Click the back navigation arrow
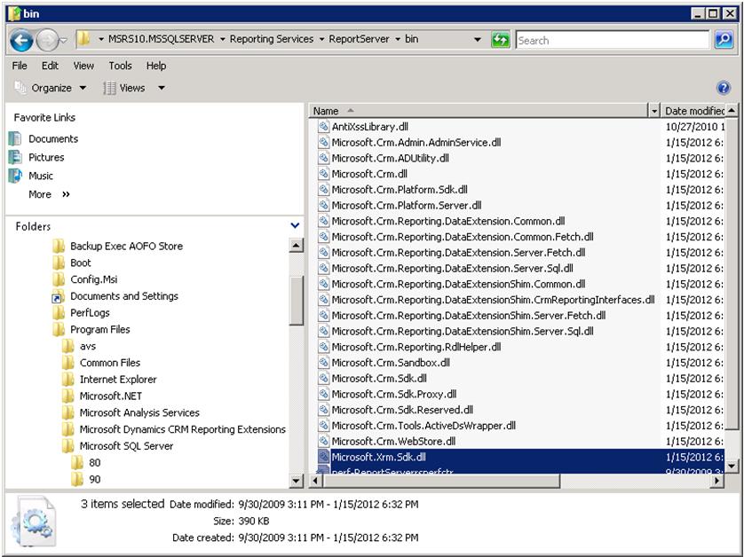This screenshot has height=557, width=744. (x=21, y=39)
